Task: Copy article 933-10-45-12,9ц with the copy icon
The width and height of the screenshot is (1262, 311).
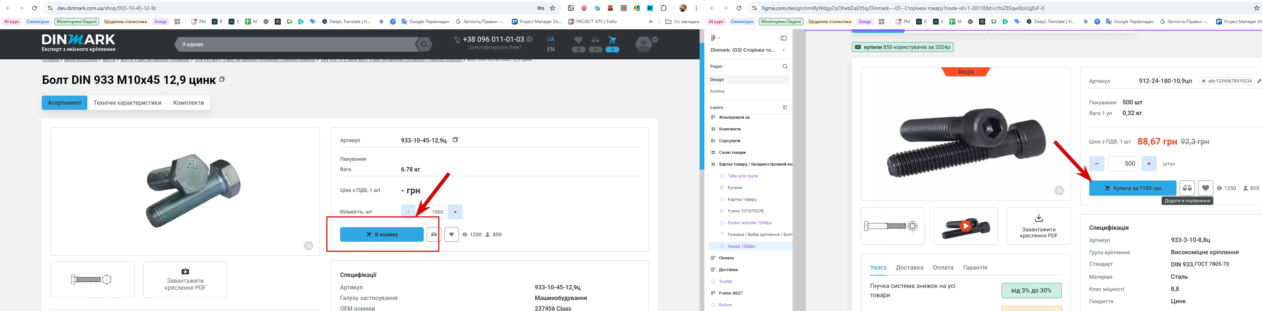Action: coord(455,140)
